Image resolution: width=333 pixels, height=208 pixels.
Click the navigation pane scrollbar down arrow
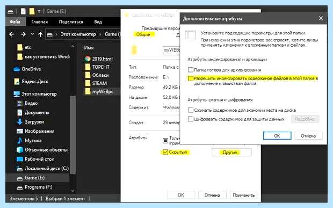pyautogui.click(x=73, y=191)
